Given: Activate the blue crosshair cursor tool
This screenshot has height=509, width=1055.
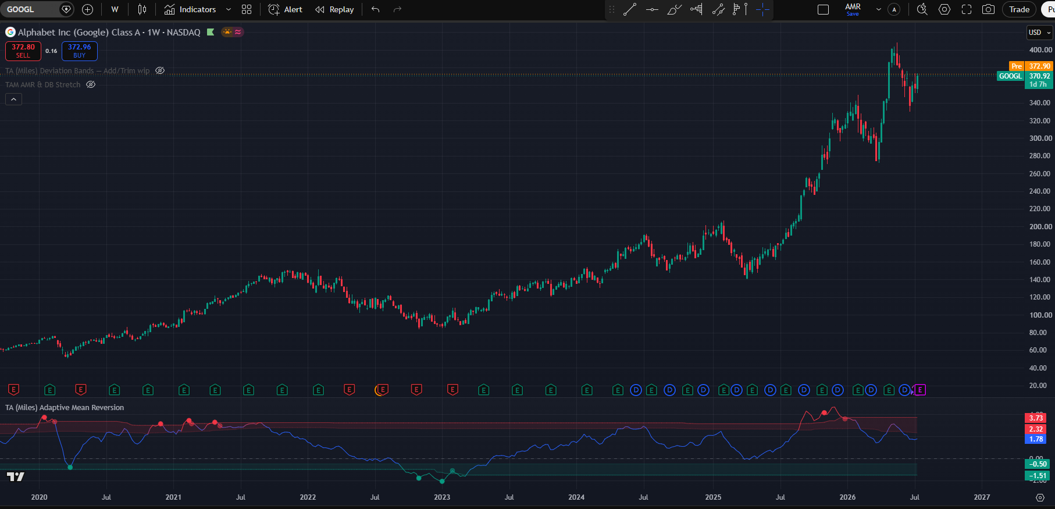Looking at the screenshot, I should click(762, 9).
